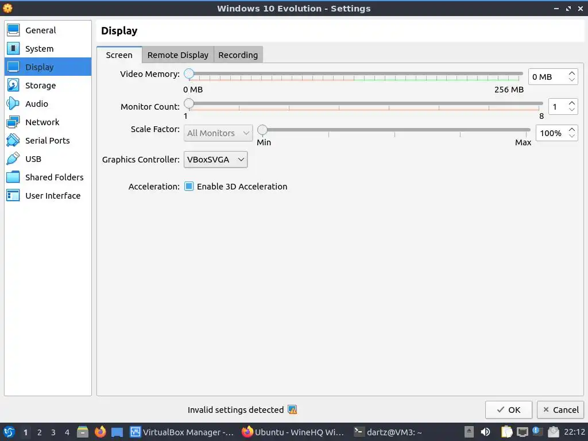Viewport: 588px width, 441px height.
Task: Click the Monitor Count slider handle
Action: 189,103
